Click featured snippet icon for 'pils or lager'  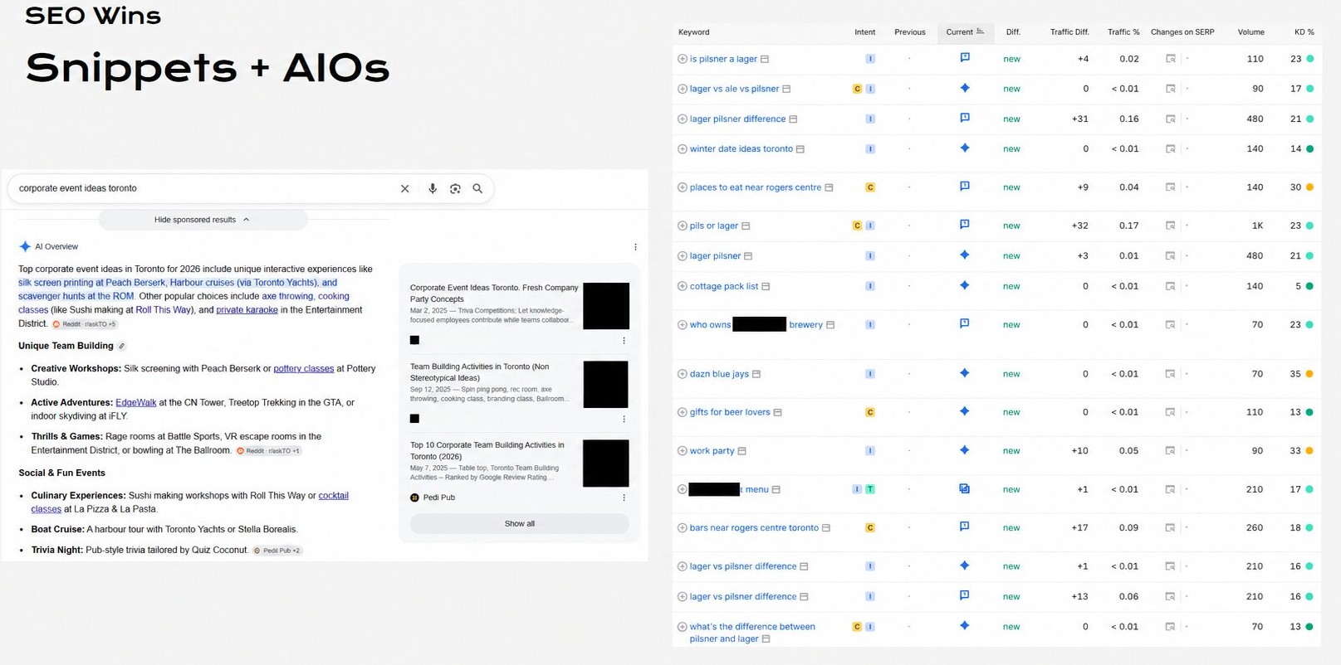tap(965, 224)
